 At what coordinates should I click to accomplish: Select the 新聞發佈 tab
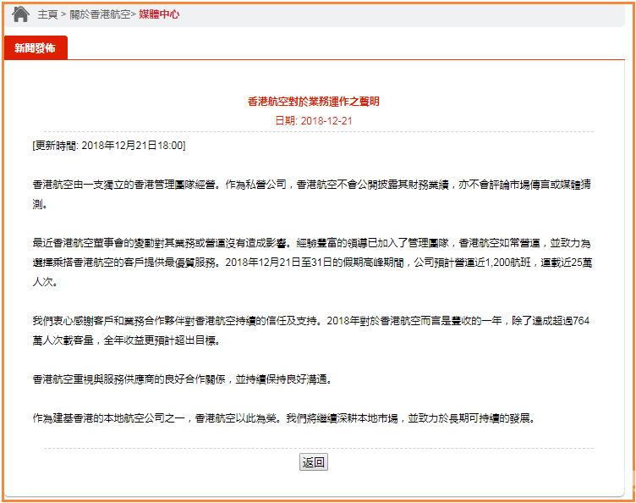click(36, 48)
